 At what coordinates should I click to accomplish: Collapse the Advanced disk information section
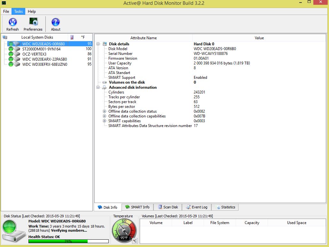(98, 87)
